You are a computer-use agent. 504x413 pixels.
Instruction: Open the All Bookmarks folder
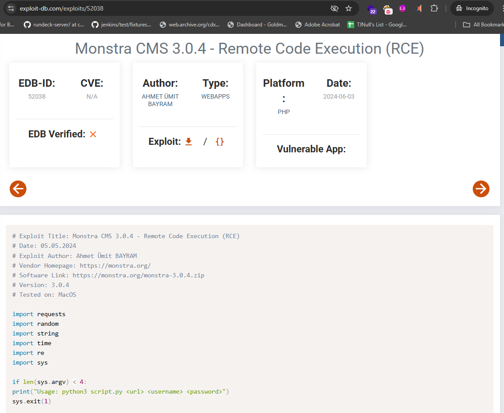pyautogui.click(x=483, y=25)
